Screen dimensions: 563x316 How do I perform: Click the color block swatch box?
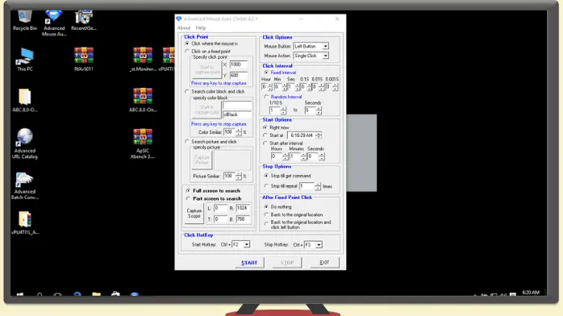click(x=237, y=106)
